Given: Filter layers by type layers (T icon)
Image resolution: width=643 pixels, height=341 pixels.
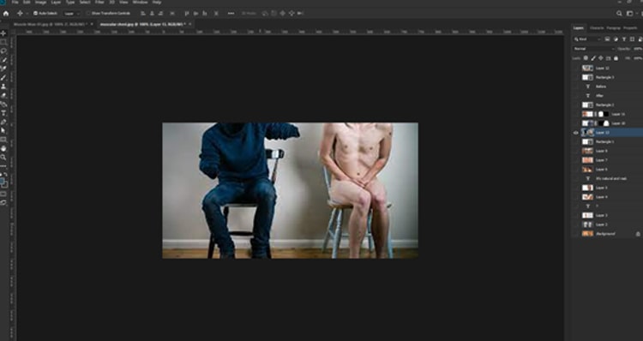Looking at the screenshot, I should click(x=624, y=39).
